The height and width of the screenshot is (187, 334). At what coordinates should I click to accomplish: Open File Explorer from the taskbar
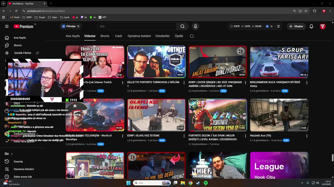pyautogui.click(x=183, y=183)
